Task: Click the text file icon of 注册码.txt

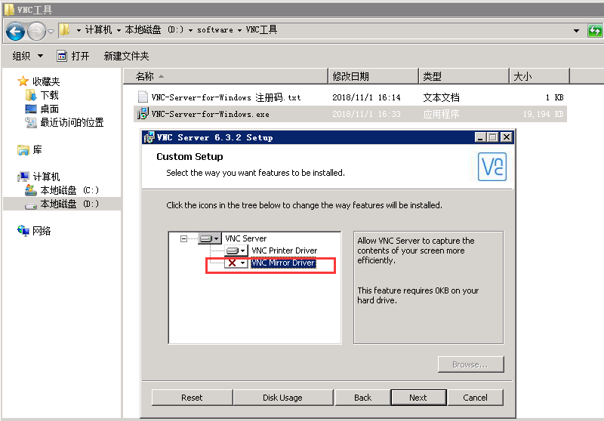Action: 143,97
